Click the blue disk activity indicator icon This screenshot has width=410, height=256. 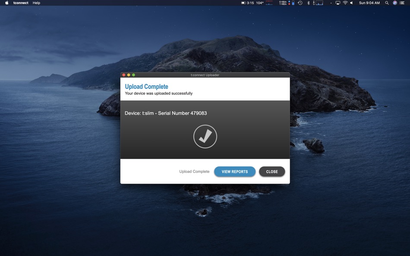293,3
